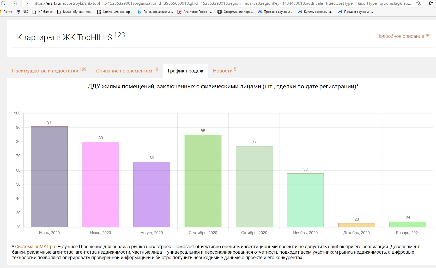
Task: Go to the Новости tab
Action: pos(223,71)
